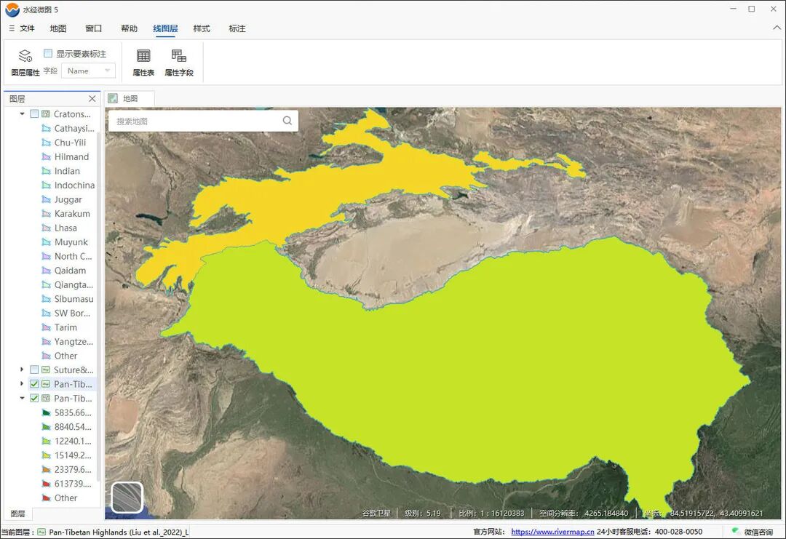Open the 图层属性 layer properties tool
Image resolution: width=786 pixels, height=539 pixels.
coord(25,62)
